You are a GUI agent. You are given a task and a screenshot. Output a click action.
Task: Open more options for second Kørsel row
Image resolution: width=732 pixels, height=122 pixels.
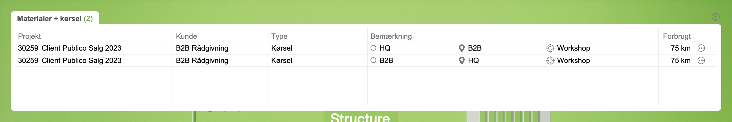tap(701, 60)
